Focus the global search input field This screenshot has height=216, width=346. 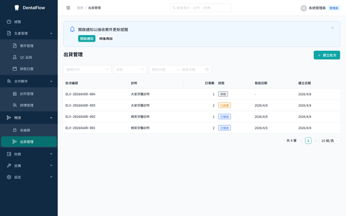[201, 8]
